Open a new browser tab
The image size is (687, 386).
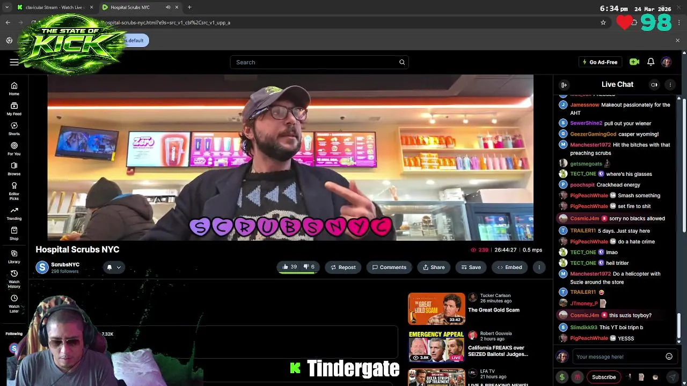[189, 8]
